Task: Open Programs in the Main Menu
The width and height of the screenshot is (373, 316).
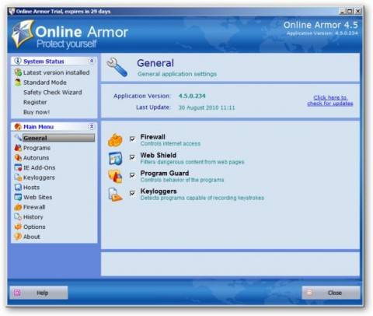Action: (37, 148)
